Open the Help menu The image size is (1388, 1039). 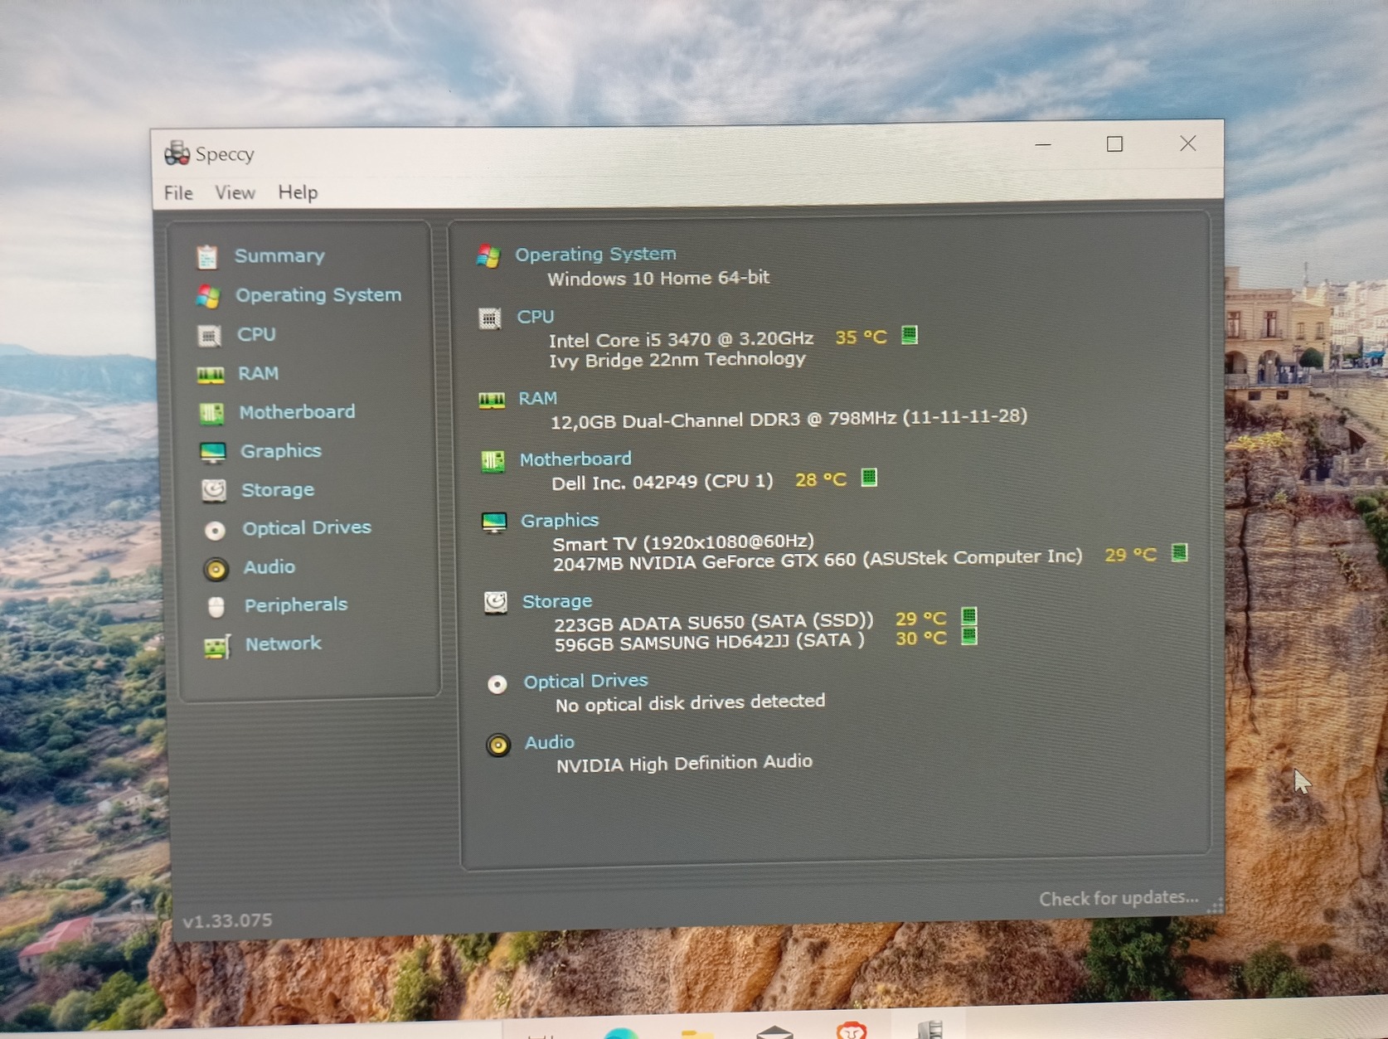(x=298, y=192)
